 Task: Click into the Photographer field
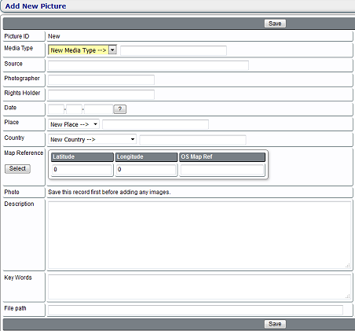pos(101,79)
